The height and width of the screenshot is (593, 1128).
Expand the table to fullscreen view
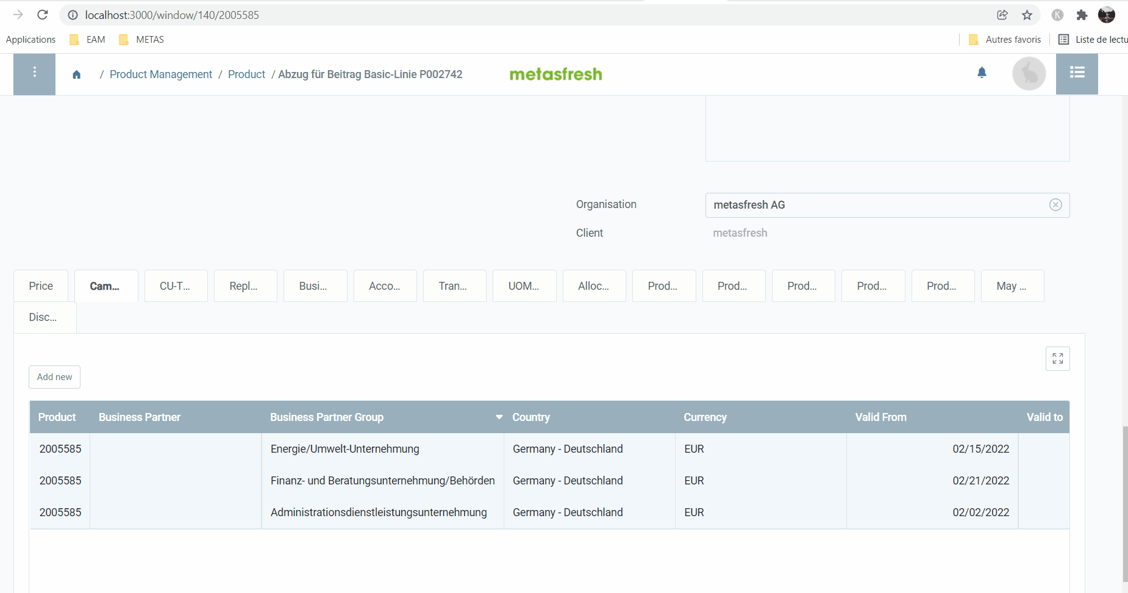(1058, 359)
